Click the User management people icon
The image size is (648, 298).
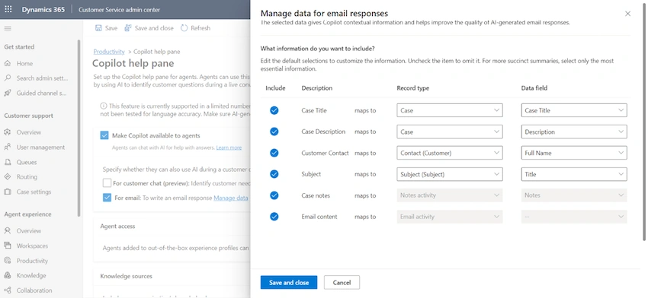pos(8,147)
